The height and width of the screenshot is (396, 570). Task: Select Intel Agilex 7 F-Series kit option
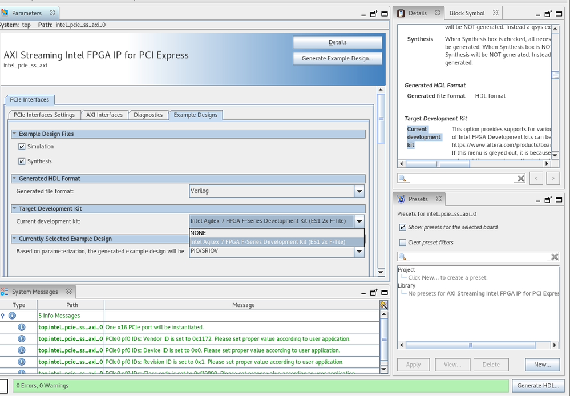pyautogui.click(x=277, y=242)
